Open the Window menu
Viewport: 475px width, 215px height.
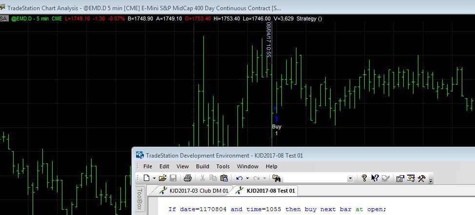[247, 166]
